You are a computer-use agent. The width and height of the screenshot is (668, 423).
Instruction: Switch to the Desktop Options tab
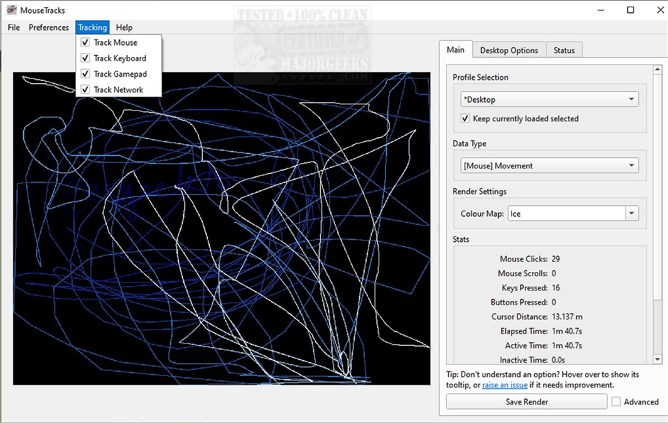click(x=509, y=50)
